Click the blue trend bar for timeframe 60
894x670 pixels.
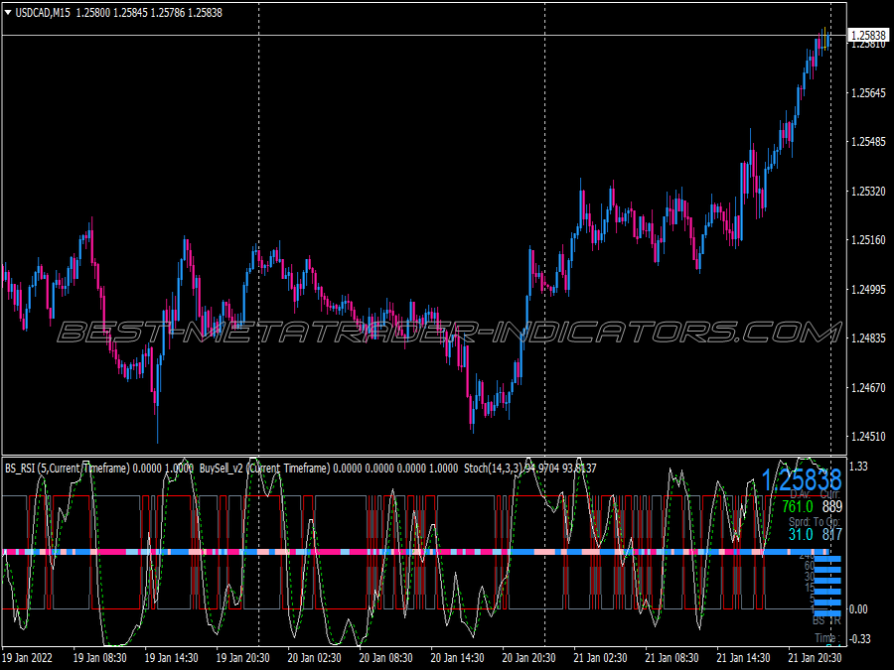point(827,570)
